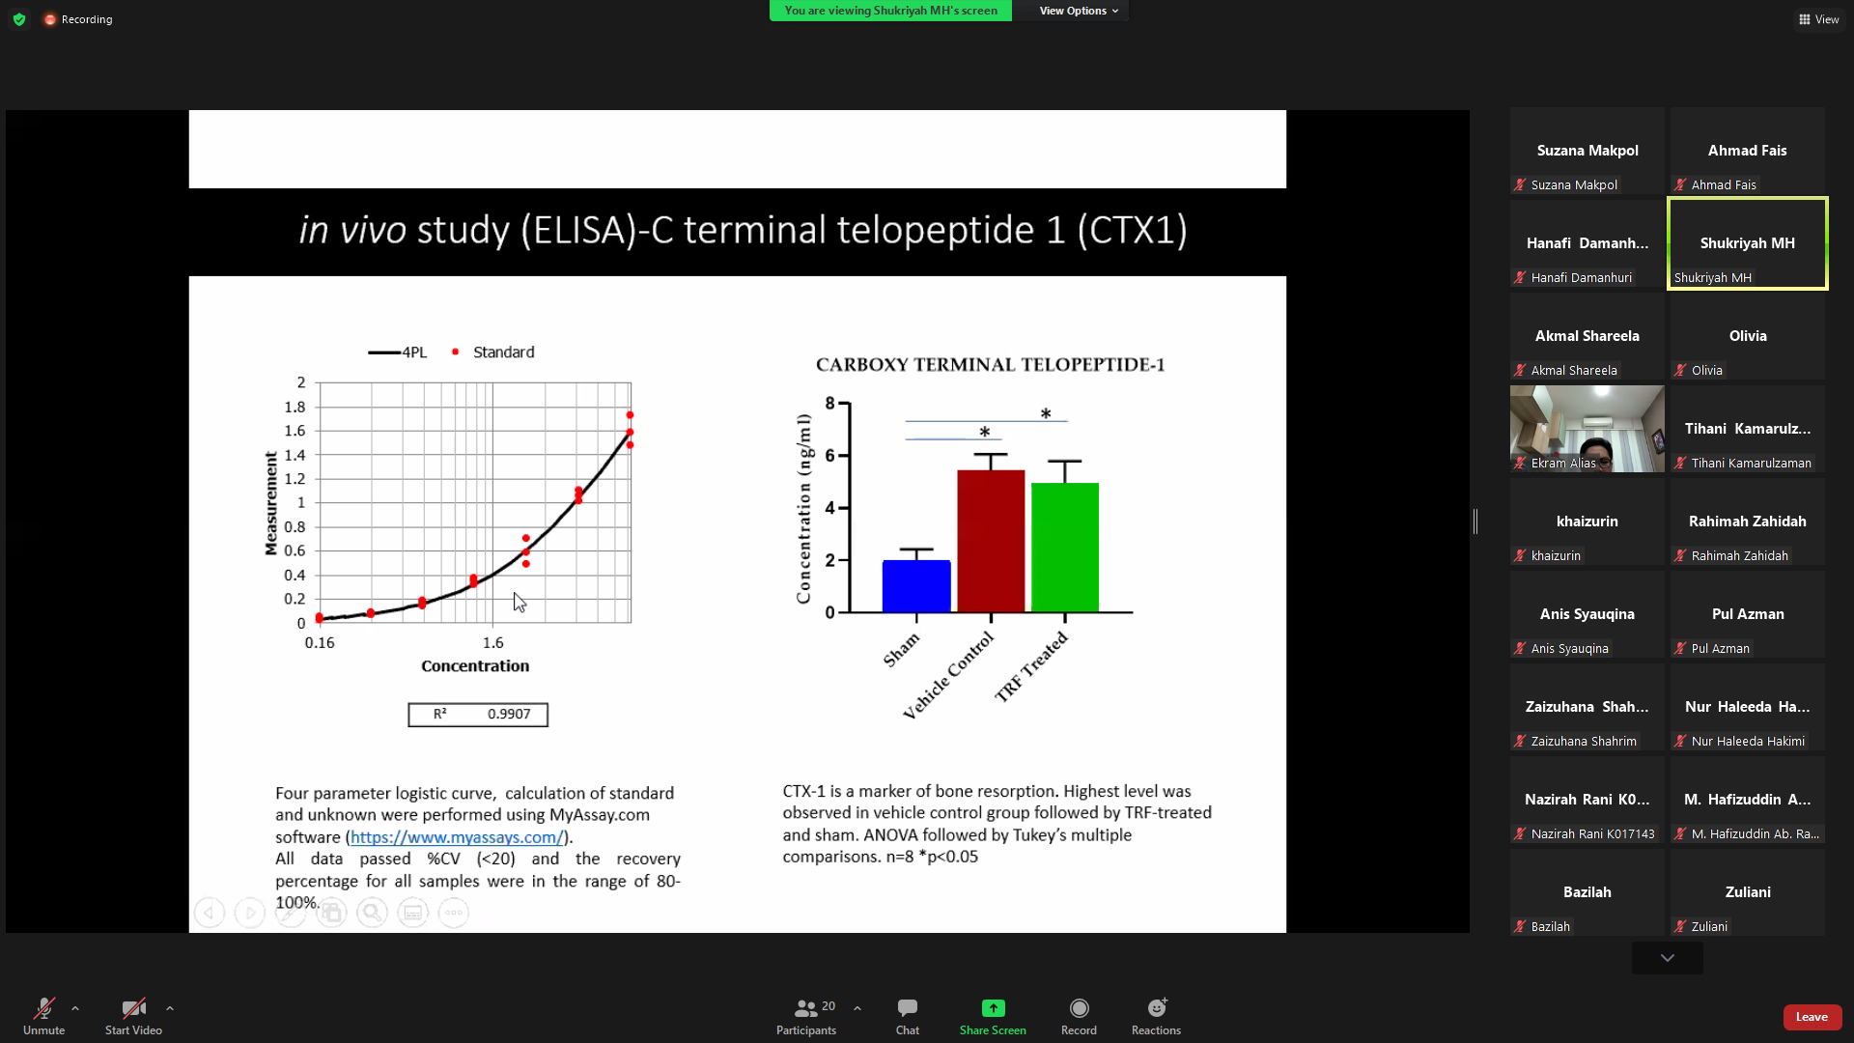Click the Record button icon
1854x1043 pixels.
tap(1079, 1008)
